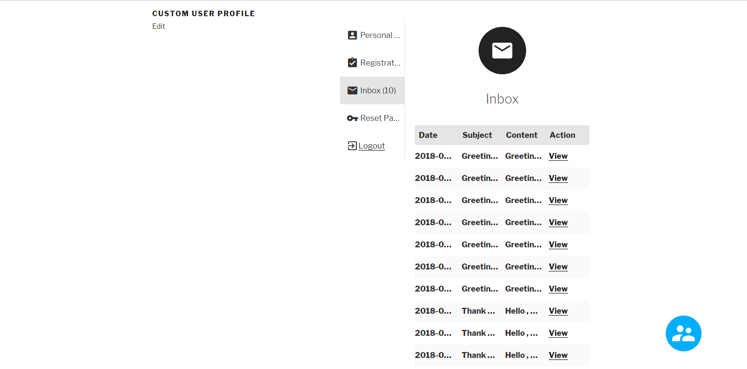The width and height of the screenshot is (747, 369).
Task: Click the large round Inbox envelope icon
Action: coord(502,51)
